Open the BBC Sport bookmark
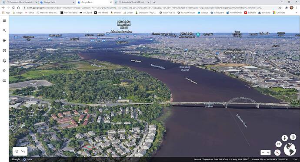The image size is (300, 162). click(x=86, y=13)
